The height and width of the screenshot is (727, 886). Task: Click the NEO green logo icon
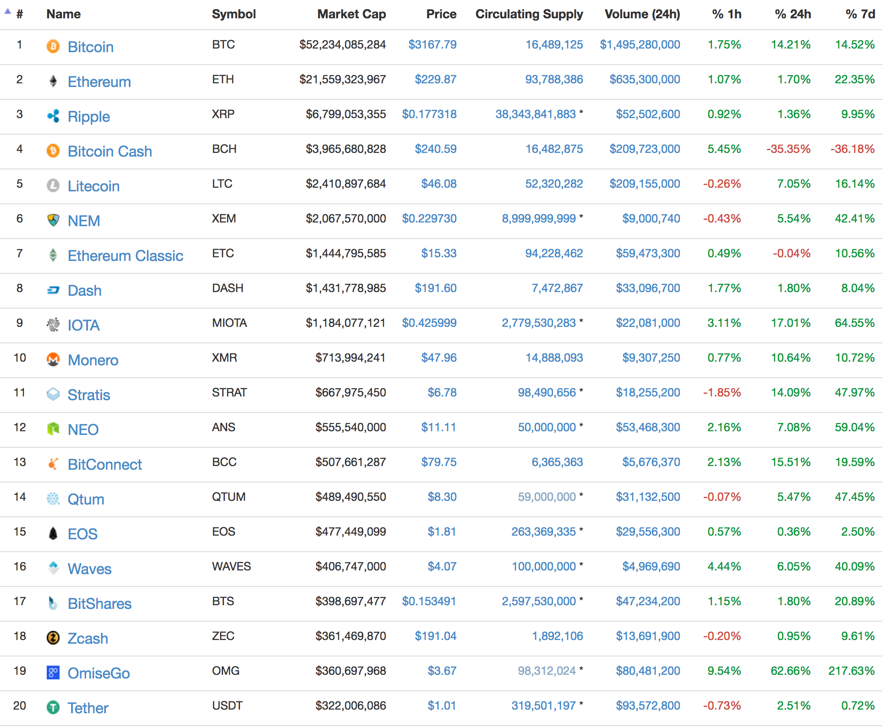tap(53, 429)
